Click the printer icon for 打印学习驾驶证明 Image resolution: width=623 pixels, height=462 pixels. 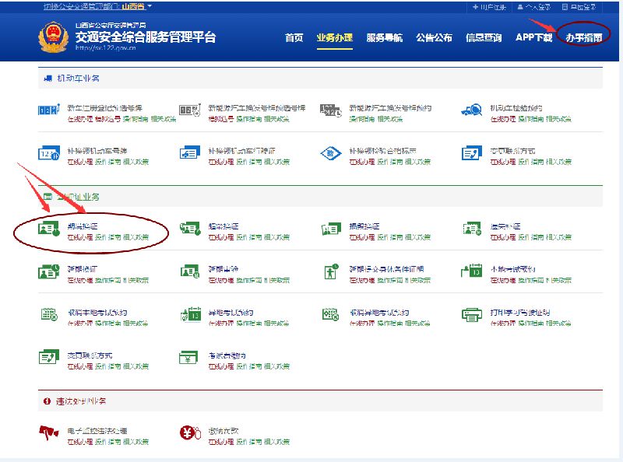472,315
